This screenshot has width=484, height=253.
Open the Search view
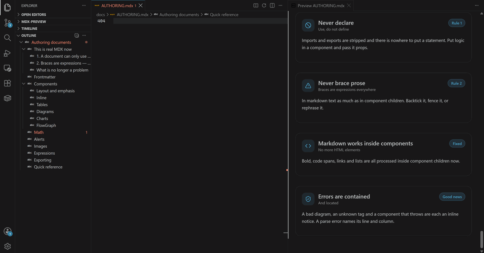click(x=7, y=38)
